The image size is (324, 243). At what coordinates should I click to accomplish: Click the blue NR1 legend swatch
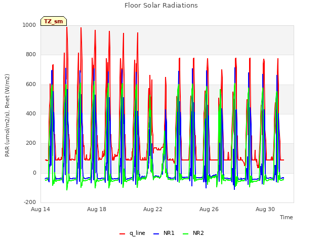click(x=156, y=234)
